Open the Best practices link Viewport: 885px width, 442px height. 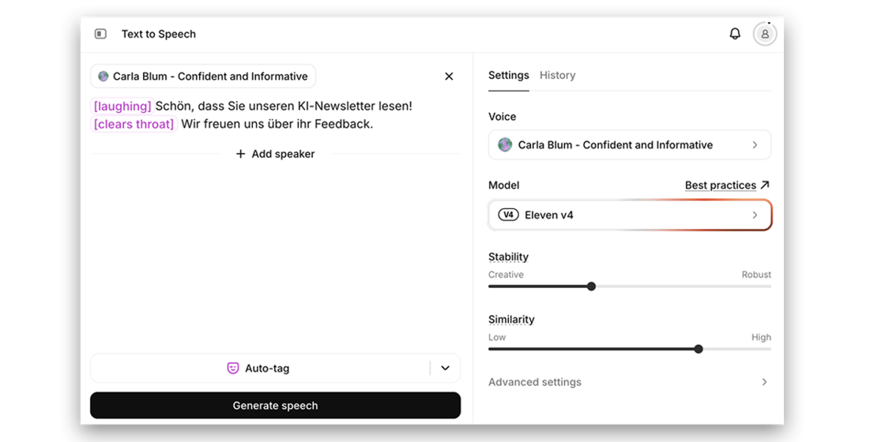(x=721, y=185)
